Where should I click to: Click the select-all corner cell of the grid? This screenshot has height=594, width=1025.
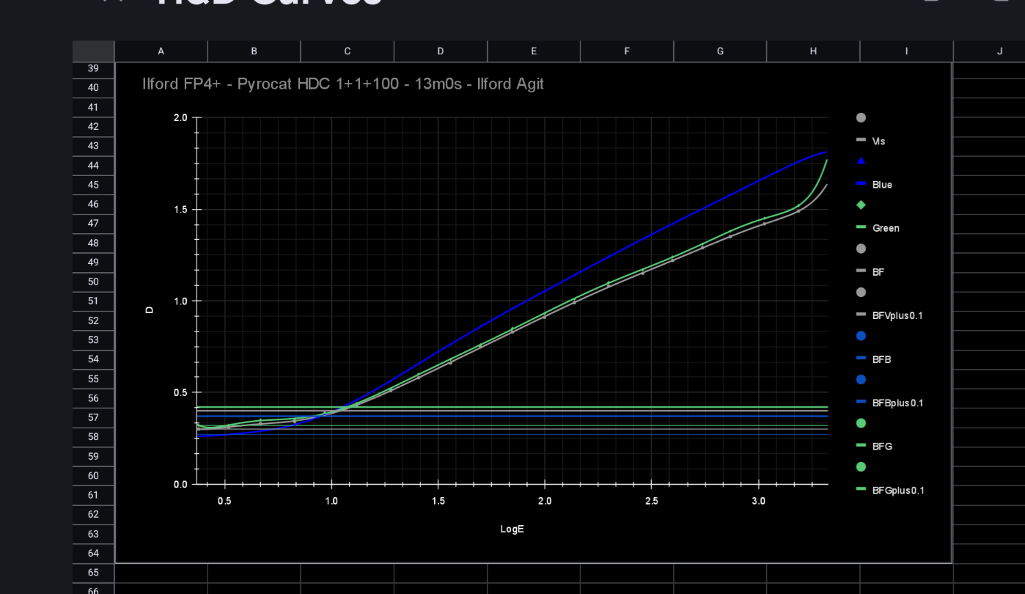point(93,52)
